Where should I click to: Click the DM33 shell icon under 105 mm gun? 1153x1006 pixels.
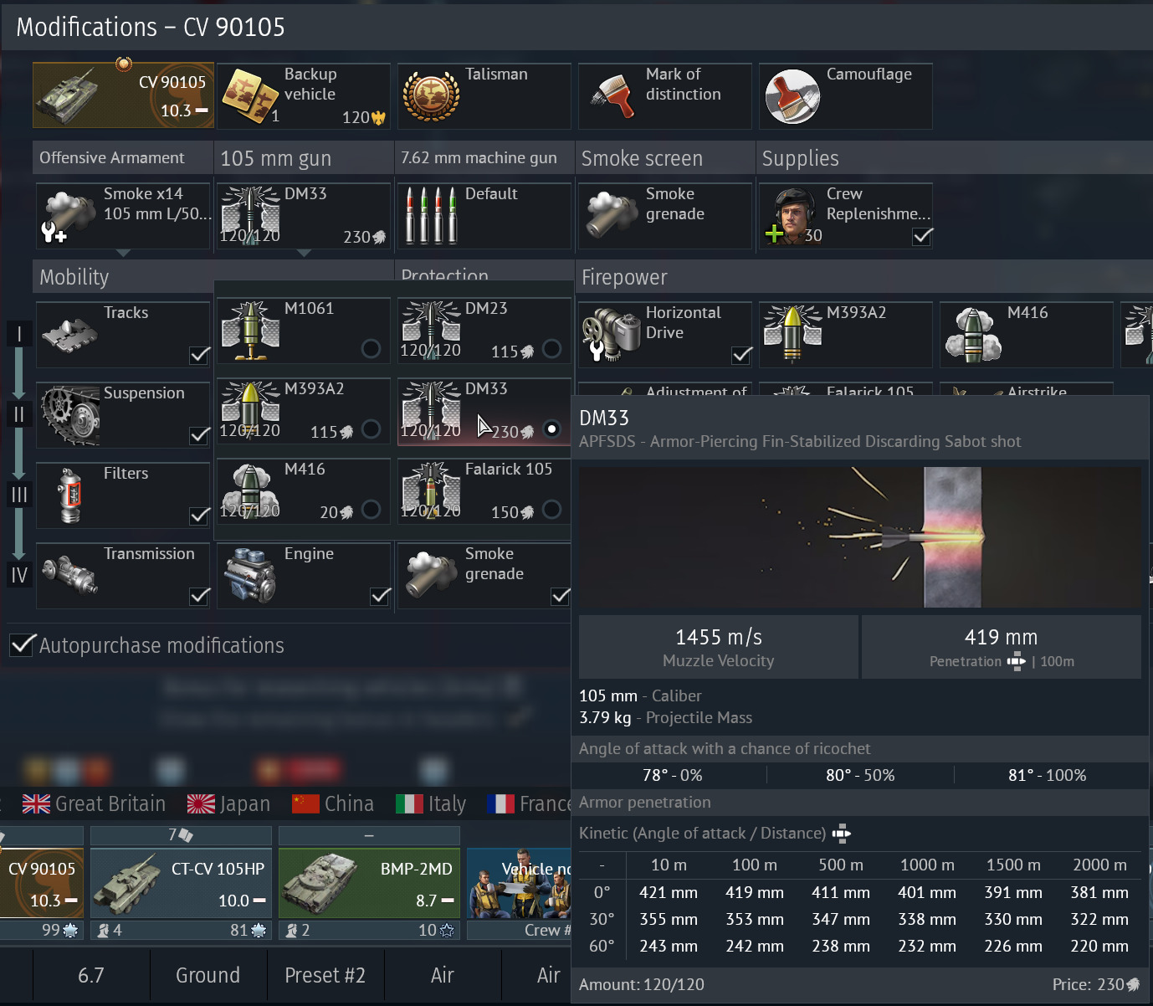pos(249,216)
